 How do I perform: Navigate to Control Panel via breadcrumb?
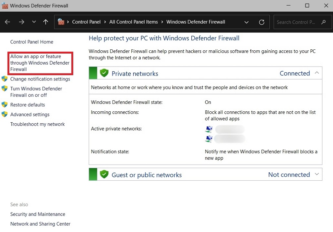coord(86,22)
